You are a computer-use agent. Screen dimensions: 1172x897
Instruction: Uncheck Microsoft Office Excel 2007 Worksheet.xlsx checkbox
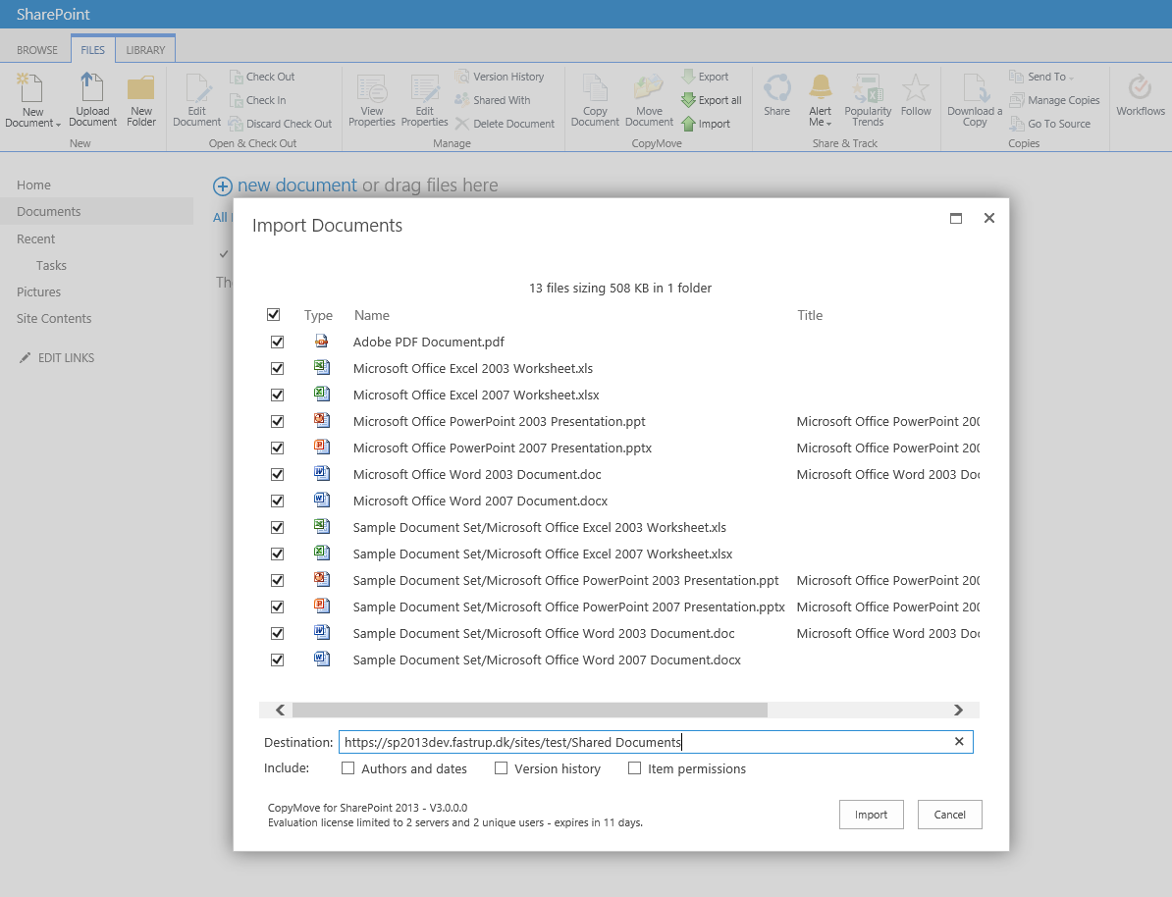278,395
